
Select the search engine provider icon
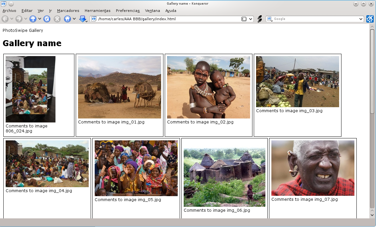(270, 19)
